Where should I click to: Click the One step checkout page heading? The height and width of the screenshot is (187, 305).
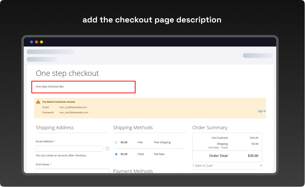[x=67, y=73]
